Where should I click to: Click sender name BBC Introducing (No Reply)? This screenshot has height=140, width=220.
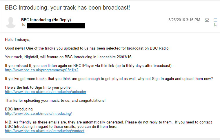pyautogui.click(x=46, y=20)
